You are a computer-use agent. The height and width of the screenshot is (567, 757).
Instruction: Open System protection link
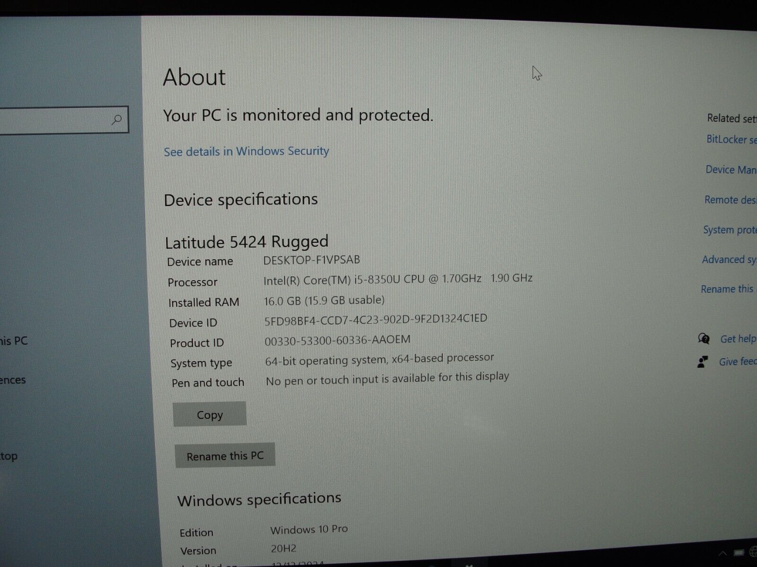pos(730,230)
